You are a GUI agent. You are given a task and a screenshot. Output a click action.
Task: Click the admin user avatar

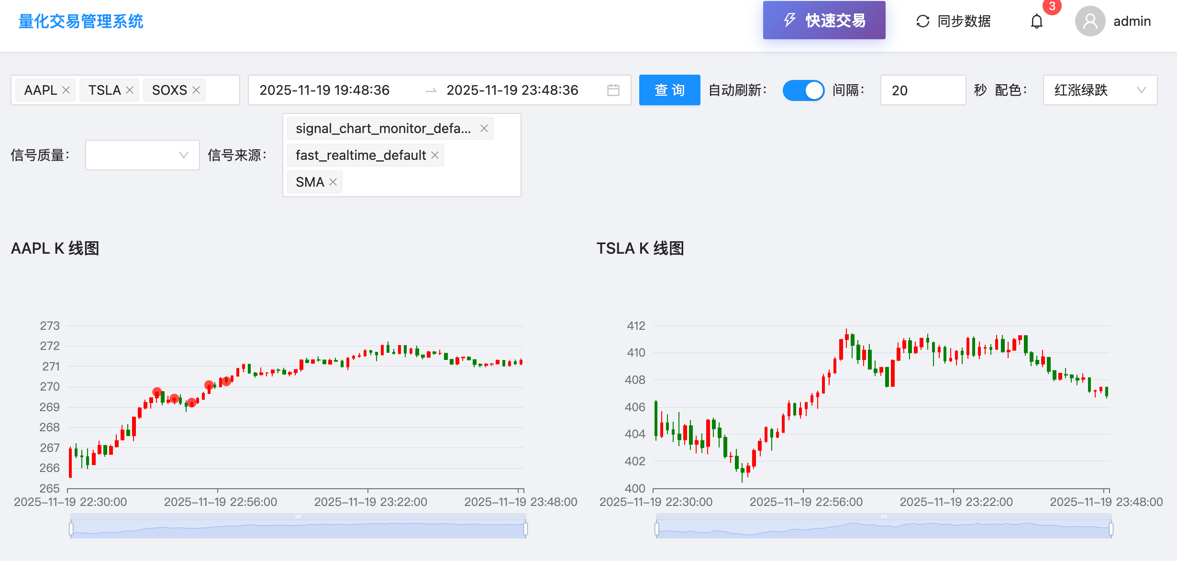click(1090, 21)
